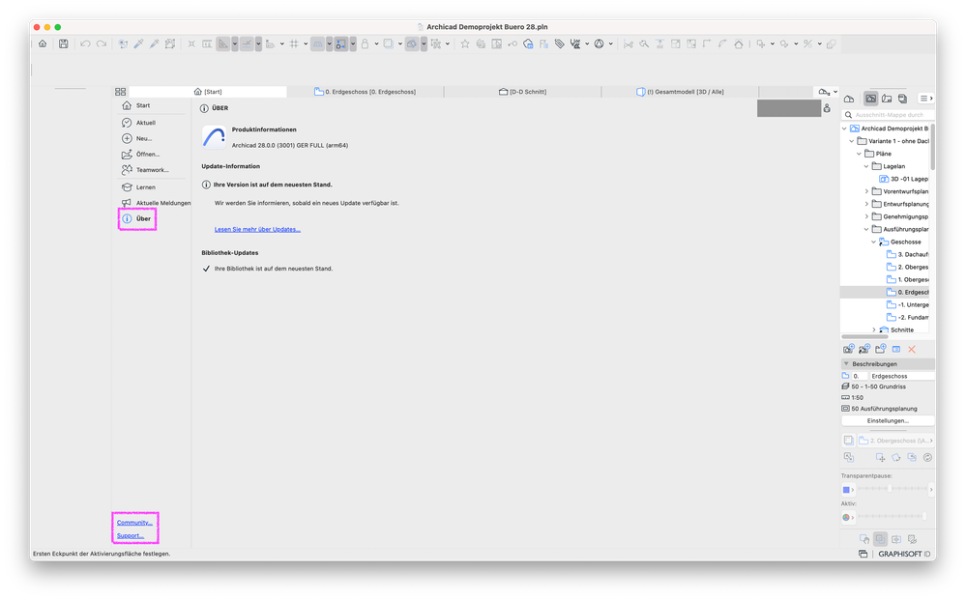Click the house-shaped icon in toolbar

click(x=738, y=43)
